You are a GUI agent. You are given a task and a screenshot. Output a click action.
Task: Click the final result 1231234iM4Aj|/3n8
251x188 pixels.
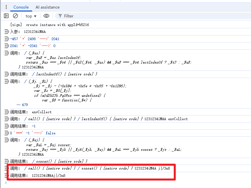click(48, 175)
